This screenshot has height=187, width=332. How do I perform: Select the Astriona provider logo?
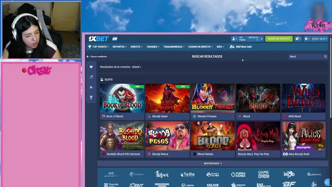136,174
